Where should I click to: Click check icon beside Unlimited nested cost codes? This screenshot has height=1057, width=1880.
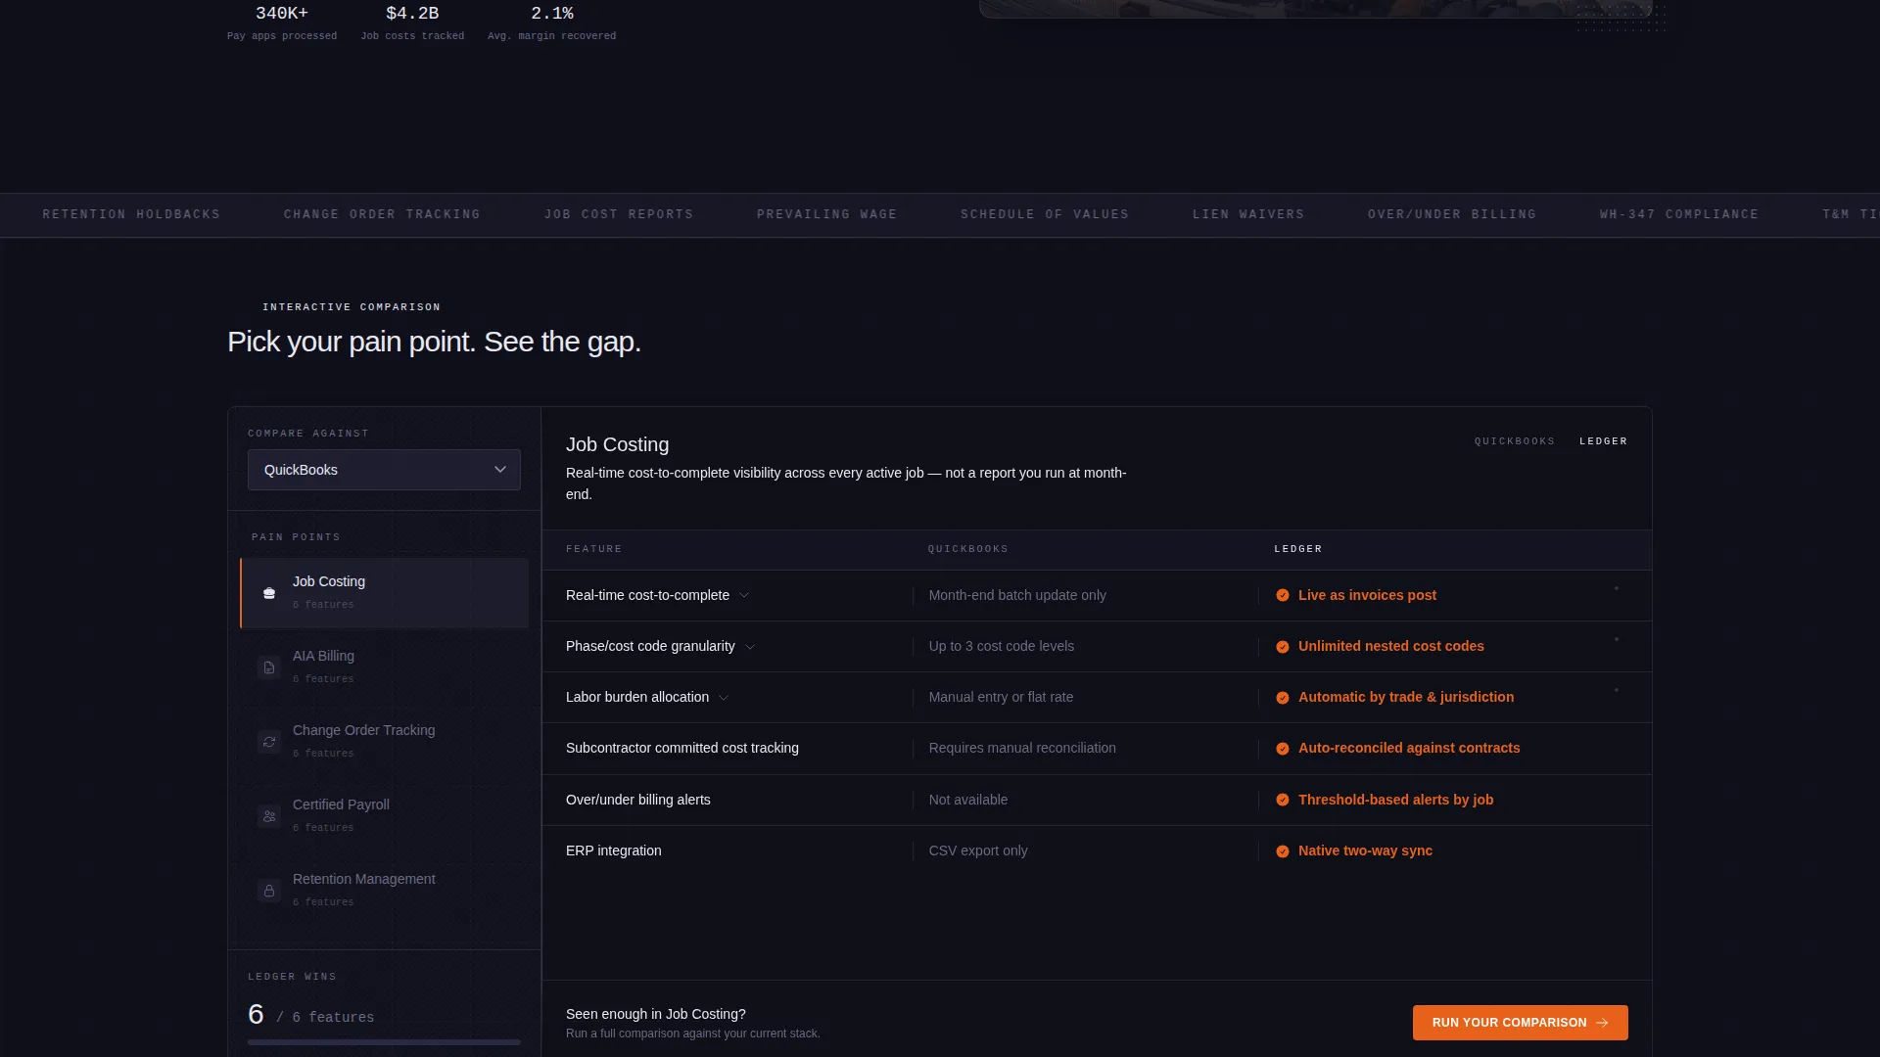(x=1283, y=647)
